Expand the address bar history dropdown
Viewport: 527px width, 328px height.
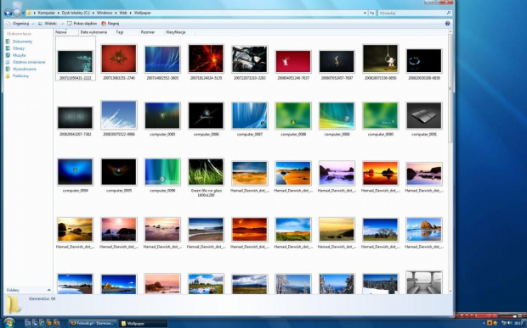tap(365, 13)
